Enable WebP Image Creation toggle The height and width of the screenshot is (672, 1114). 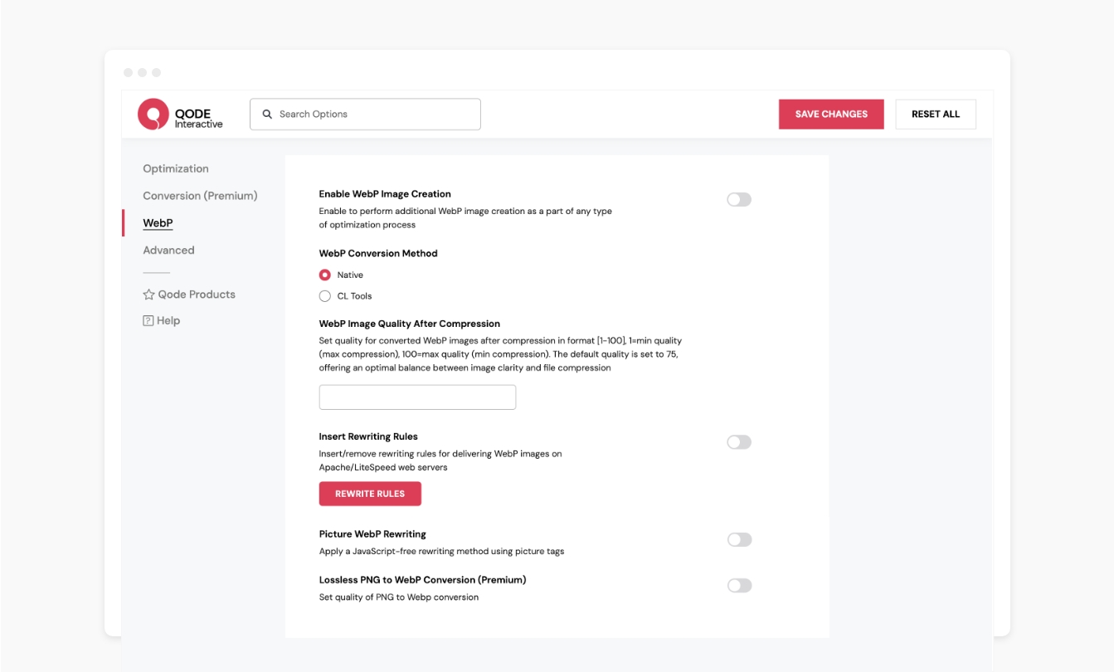[x=739, y=200]
